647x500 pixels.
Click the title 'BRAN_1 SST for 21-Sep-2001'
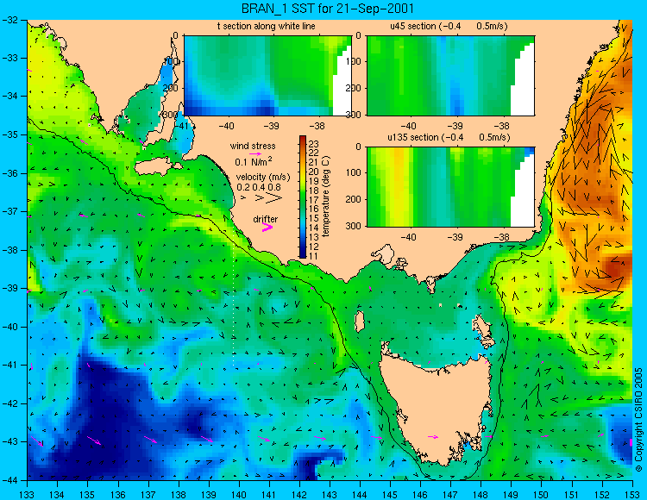click(x=327, y=9)
